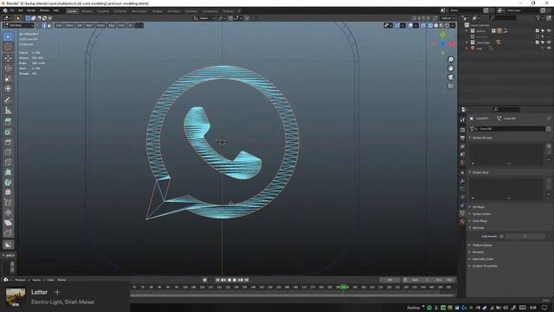Toggle visibility eye of first collection
554x312 pixels.
[x=549, y=31]
